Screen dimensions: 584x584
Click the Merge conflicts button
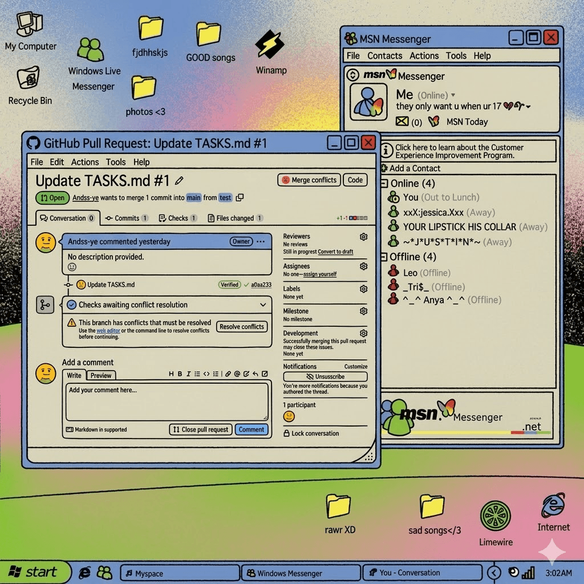[309, 180]
